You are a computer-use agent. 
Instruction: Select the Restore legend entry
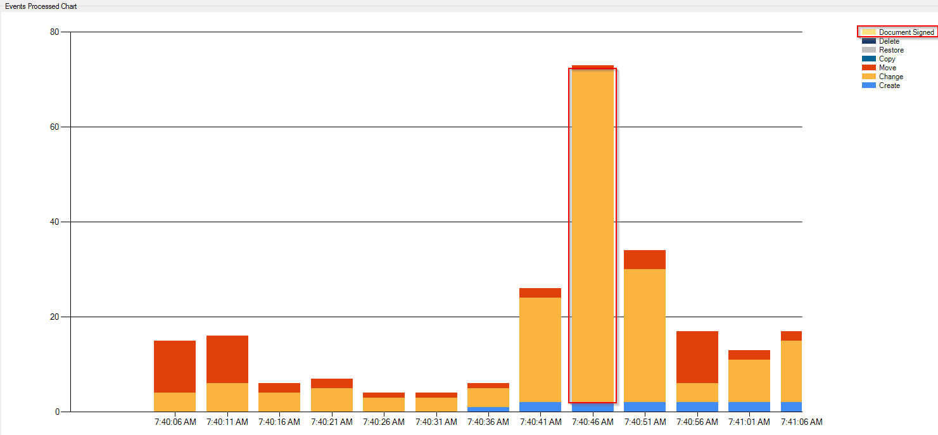pyautogui.click(x=890, y=49)
